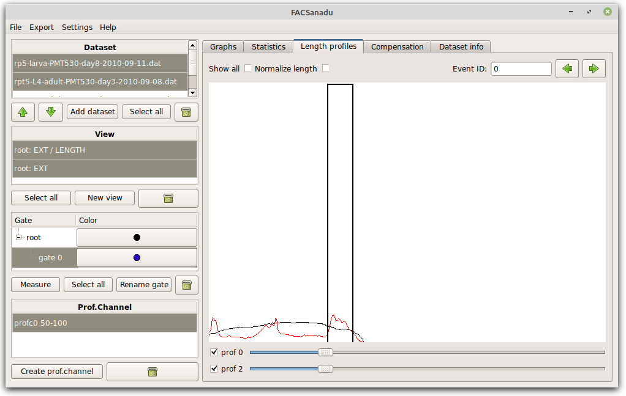
Task: Open the Dataset info tab
Action: [461, 46]
